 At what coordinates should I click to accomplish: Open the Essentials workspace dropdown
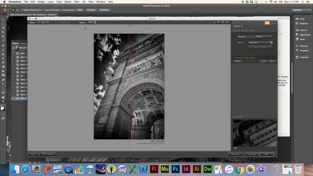click(301, 10)
